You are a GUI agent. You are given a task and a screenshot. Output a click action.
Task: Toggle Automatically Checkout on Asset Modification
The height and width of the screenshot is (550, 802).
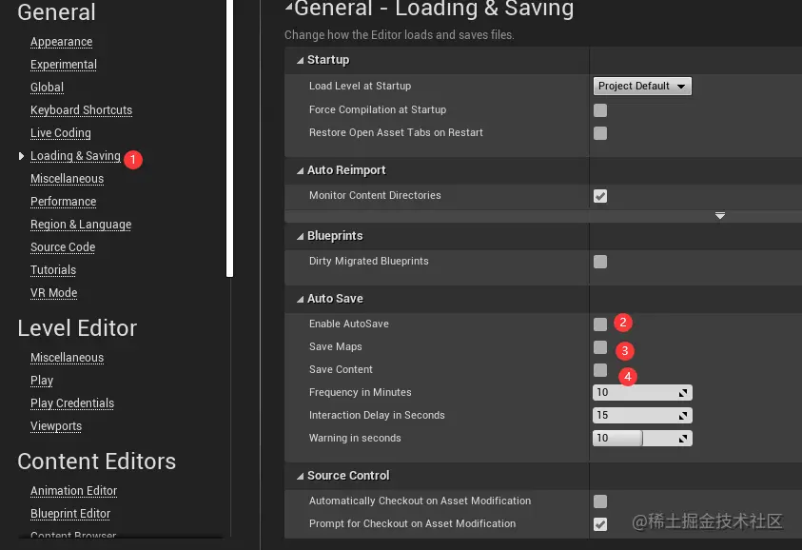click(600, 501)
